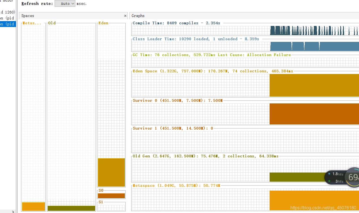Close the Spaces panel
The width and height of the screenshot is (359, 213).
click(125, 16)
